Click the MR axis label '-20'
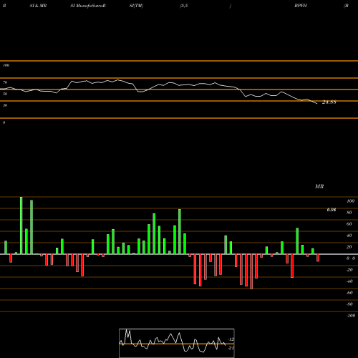 point(349,270)
